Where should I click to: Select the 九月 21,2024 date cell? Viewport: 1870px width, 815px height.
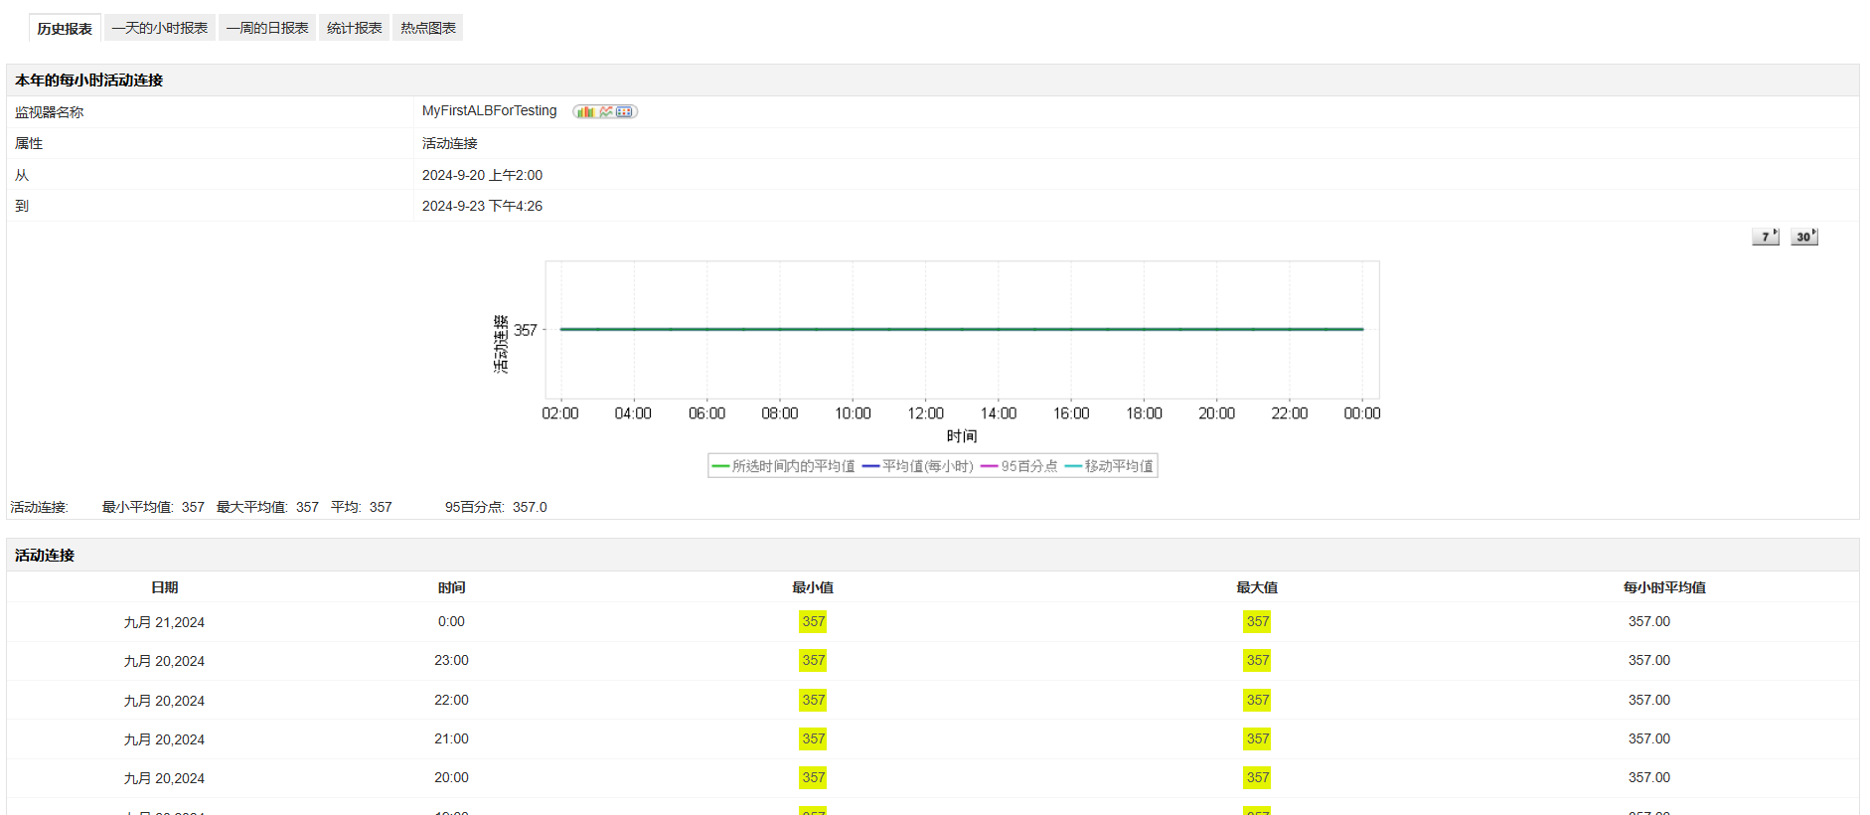point(164,622)
